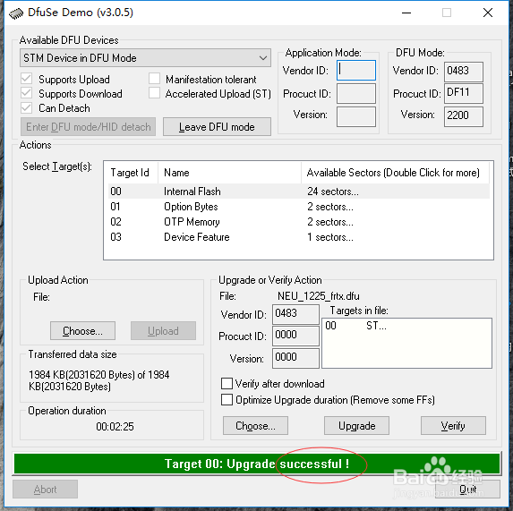Click the Verify button
Viewport: 513px width, 511px height.
tap(453, 426)
